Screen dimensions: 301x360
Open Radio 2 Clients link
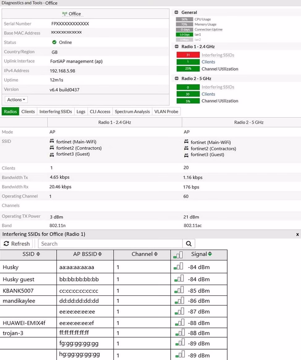(208, 94)
